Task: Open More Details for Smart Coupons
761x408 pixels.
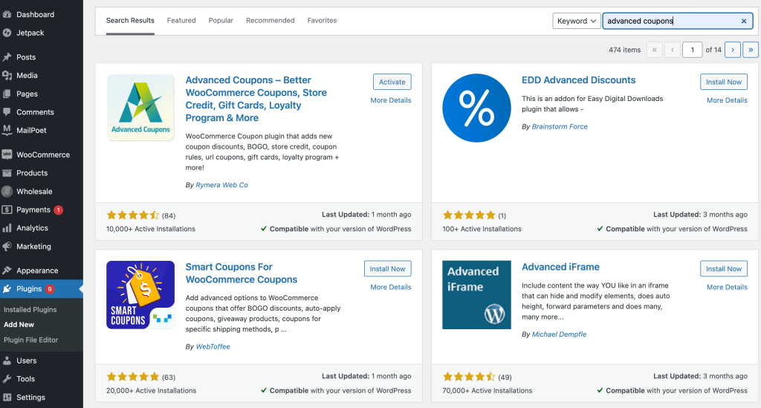Action: point(391,287)
